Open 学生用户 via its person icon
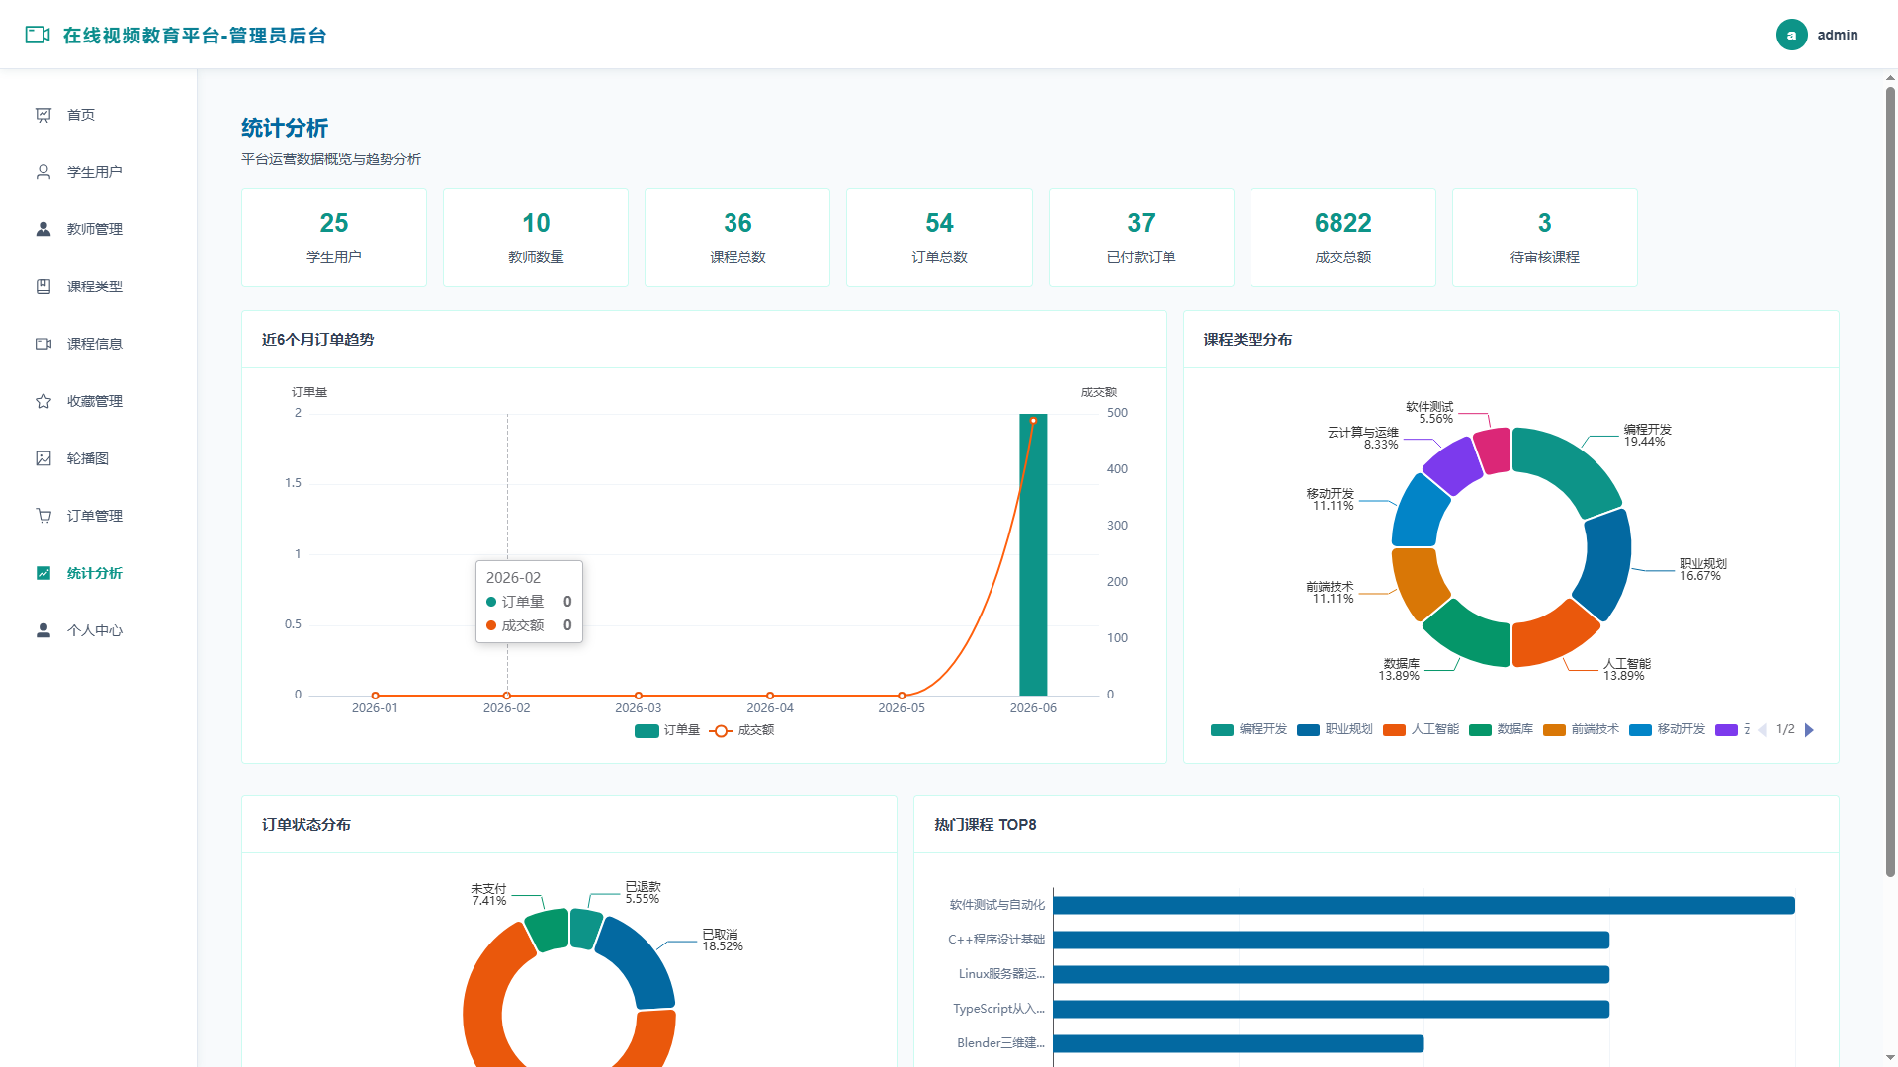 click(x=43, y=172)
